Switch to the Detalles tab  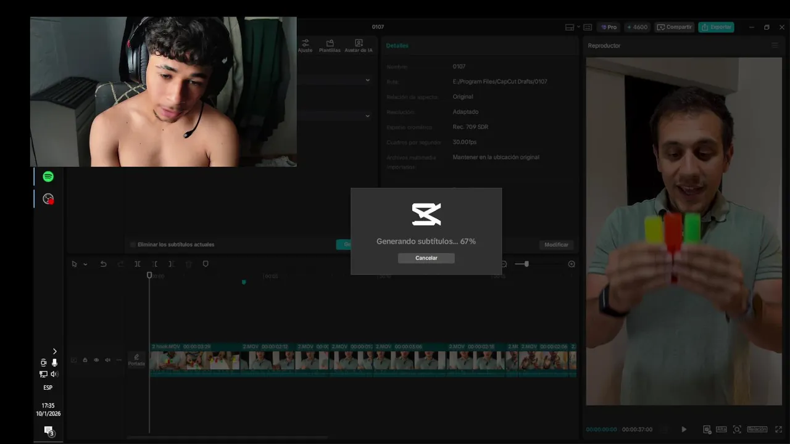(397, 46)
